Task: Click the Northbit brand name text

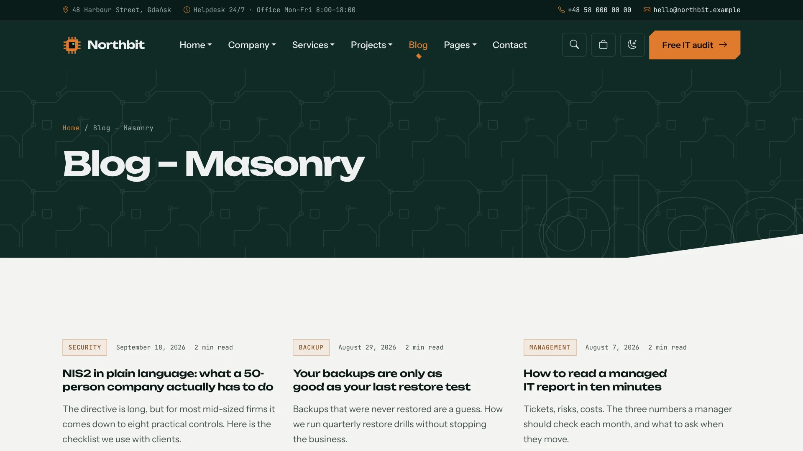Action: (x=116, y=45)
